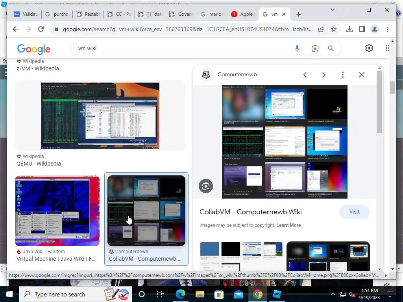Open the 'CollabVM - Computernewb Wiki' title link
The height and width of the screenshot is (302, 403).
[x=251, y=212]
